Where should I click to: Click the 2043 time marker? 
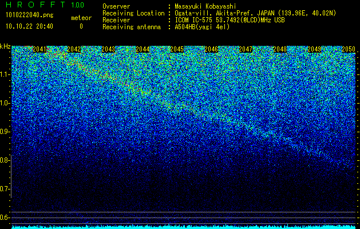[x=108, y=49]
